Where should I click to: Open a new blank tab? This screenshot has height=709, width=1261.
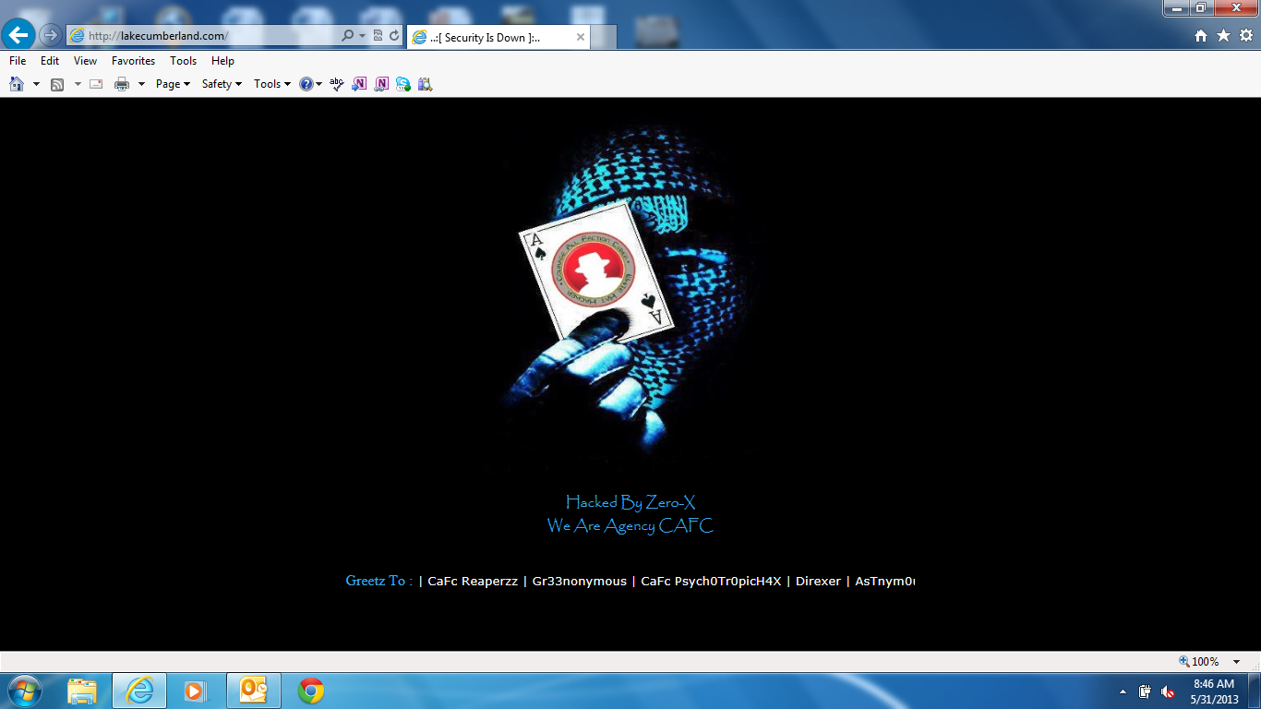pyautogui.click(x=604, y=38)
